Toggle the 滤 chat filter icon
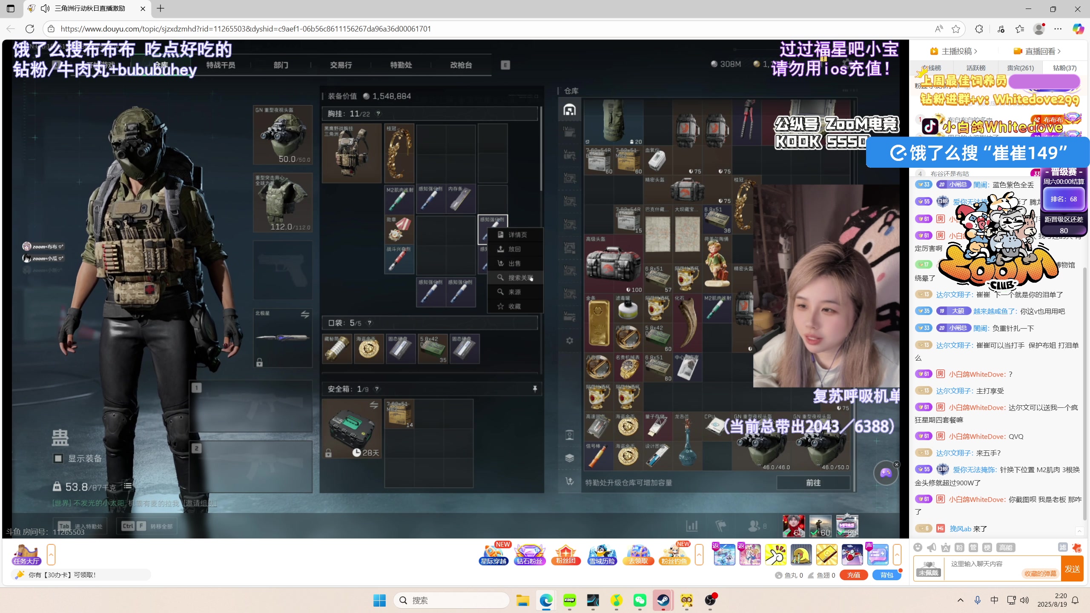Image resolution: width=1090 pixels, height=613 pixels. tap(1063, 547)
